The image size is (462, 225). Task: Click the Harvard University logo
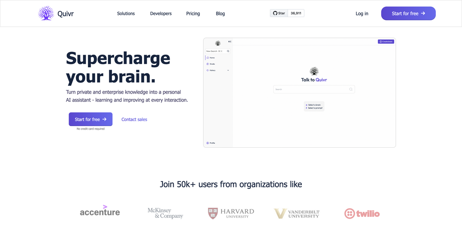click(x=231, y=213)
